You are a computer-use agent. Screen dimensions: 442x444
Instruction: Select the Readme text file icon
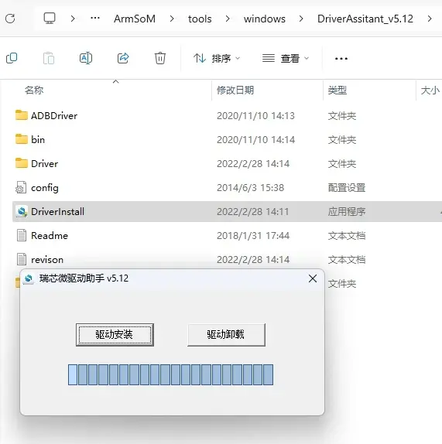[22, 235]
